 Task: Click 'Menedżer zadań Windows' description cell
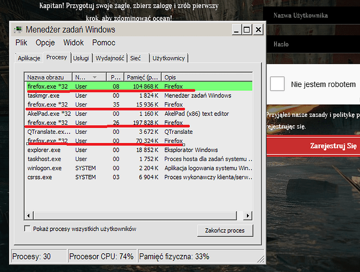[x=198, y=95]
